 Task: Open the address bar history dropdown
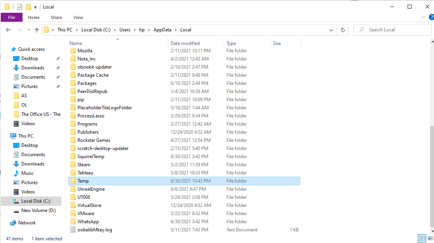[331, 30]
